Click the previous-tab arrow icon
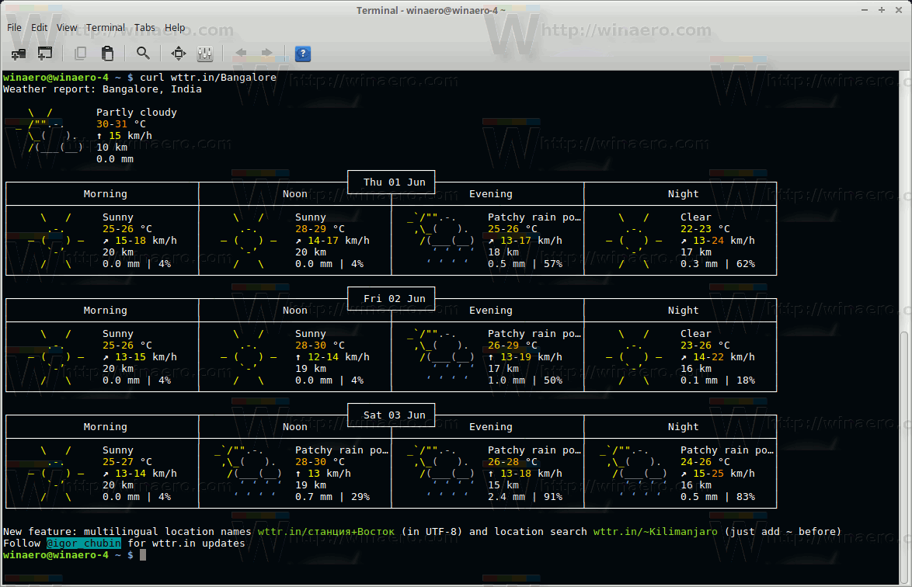 pyautogui.click(x=242, y=54)
